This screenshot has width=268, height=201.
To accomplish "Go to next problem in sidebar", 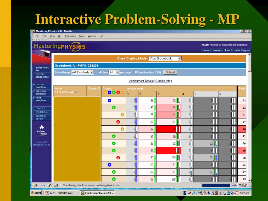I will 42,99.
